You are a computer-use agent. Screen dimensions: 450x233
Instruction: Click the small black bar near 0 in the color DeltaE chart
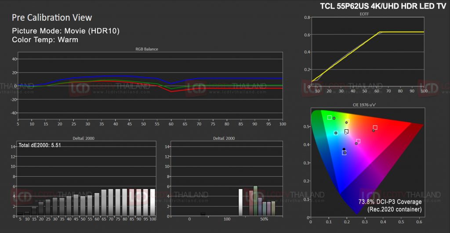(x=203, y=214)
